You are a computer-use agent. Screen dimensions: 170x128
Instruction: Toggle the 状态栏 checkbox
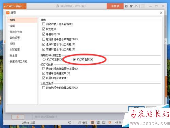(44, 29)
